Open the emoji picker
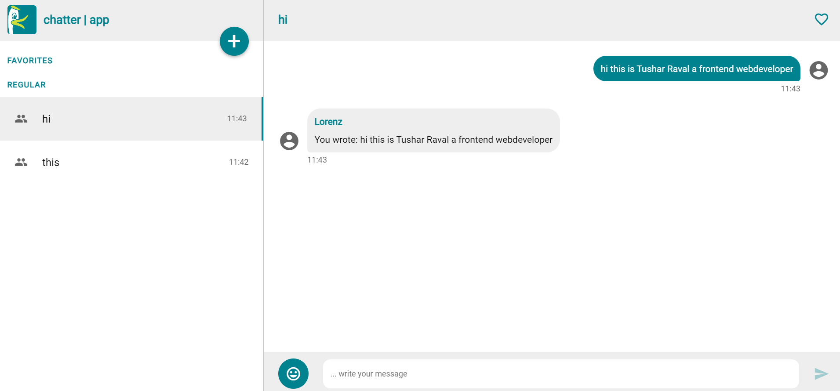This screenshot has height=391, width=840. coord(293,373)
